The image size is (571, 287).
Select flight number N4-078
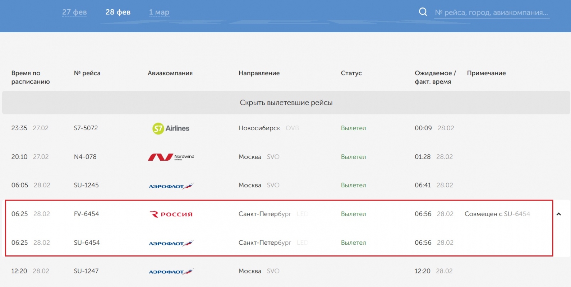coord(85,157)
